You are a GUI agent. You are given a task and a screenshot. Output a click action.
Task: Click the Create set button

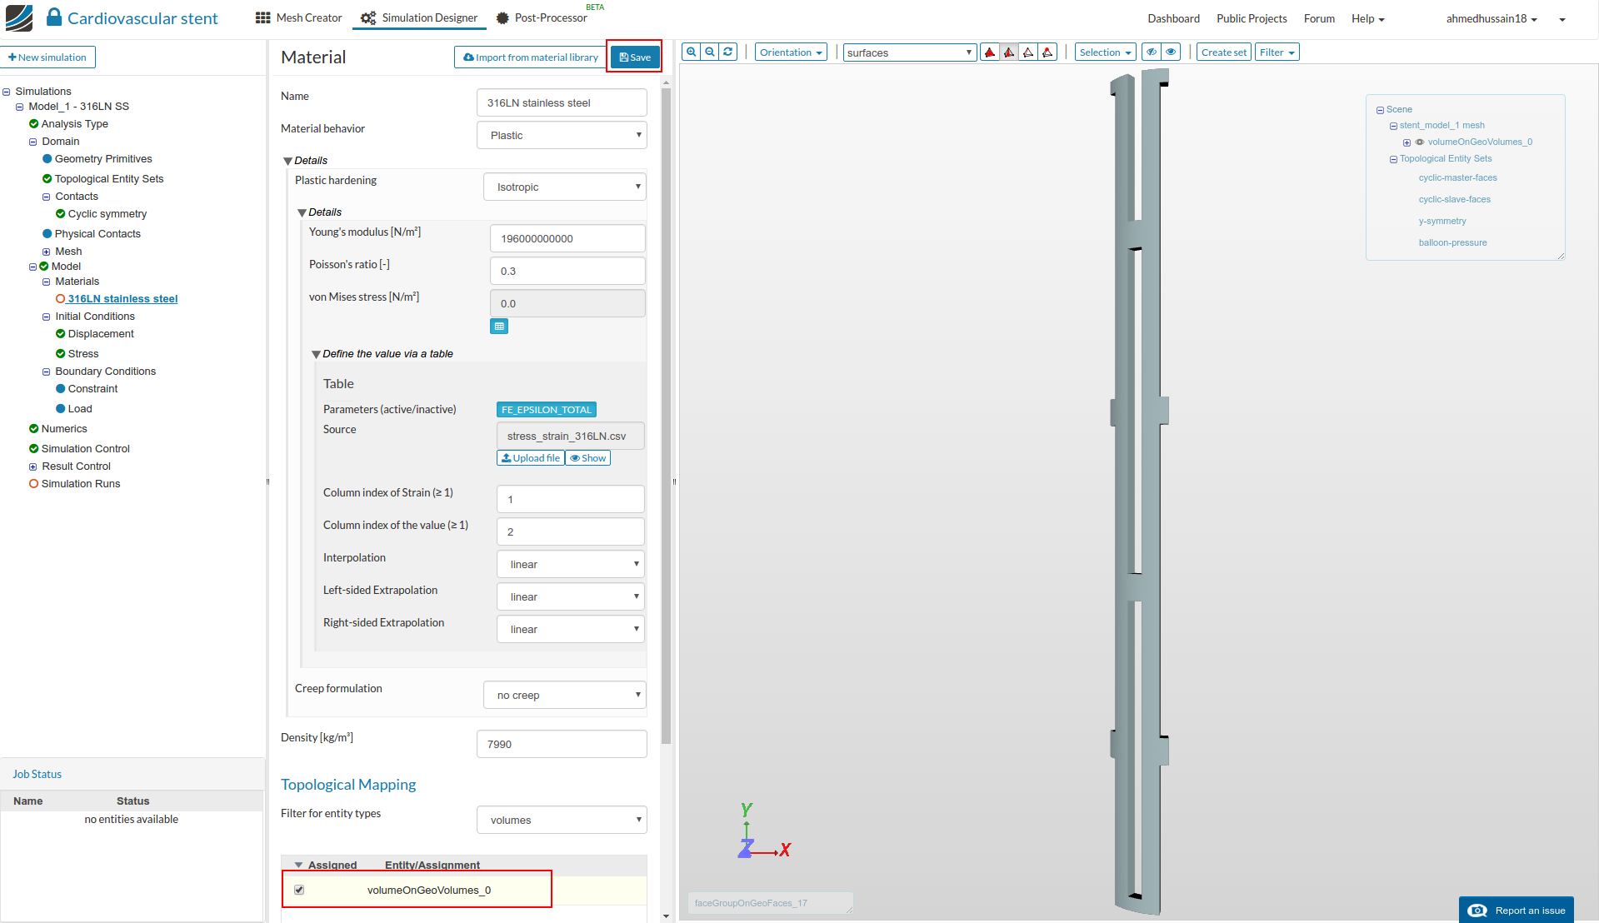(x=1224, y=52)
